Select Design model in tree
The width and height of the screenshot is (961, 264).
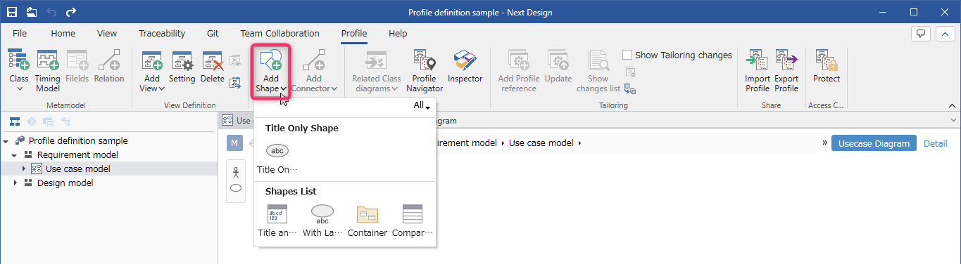click(x=65, y=183)
